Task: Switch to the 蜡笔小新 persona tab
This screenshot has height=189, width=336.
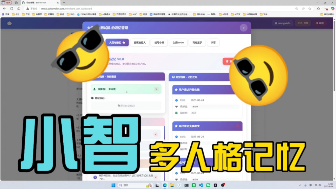Action: tap(159, 42)
